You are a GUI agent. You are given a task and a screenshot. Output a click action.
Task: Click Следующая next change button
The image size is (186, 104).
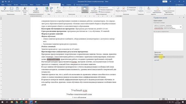pyautogui.click(x=131, y=10)
